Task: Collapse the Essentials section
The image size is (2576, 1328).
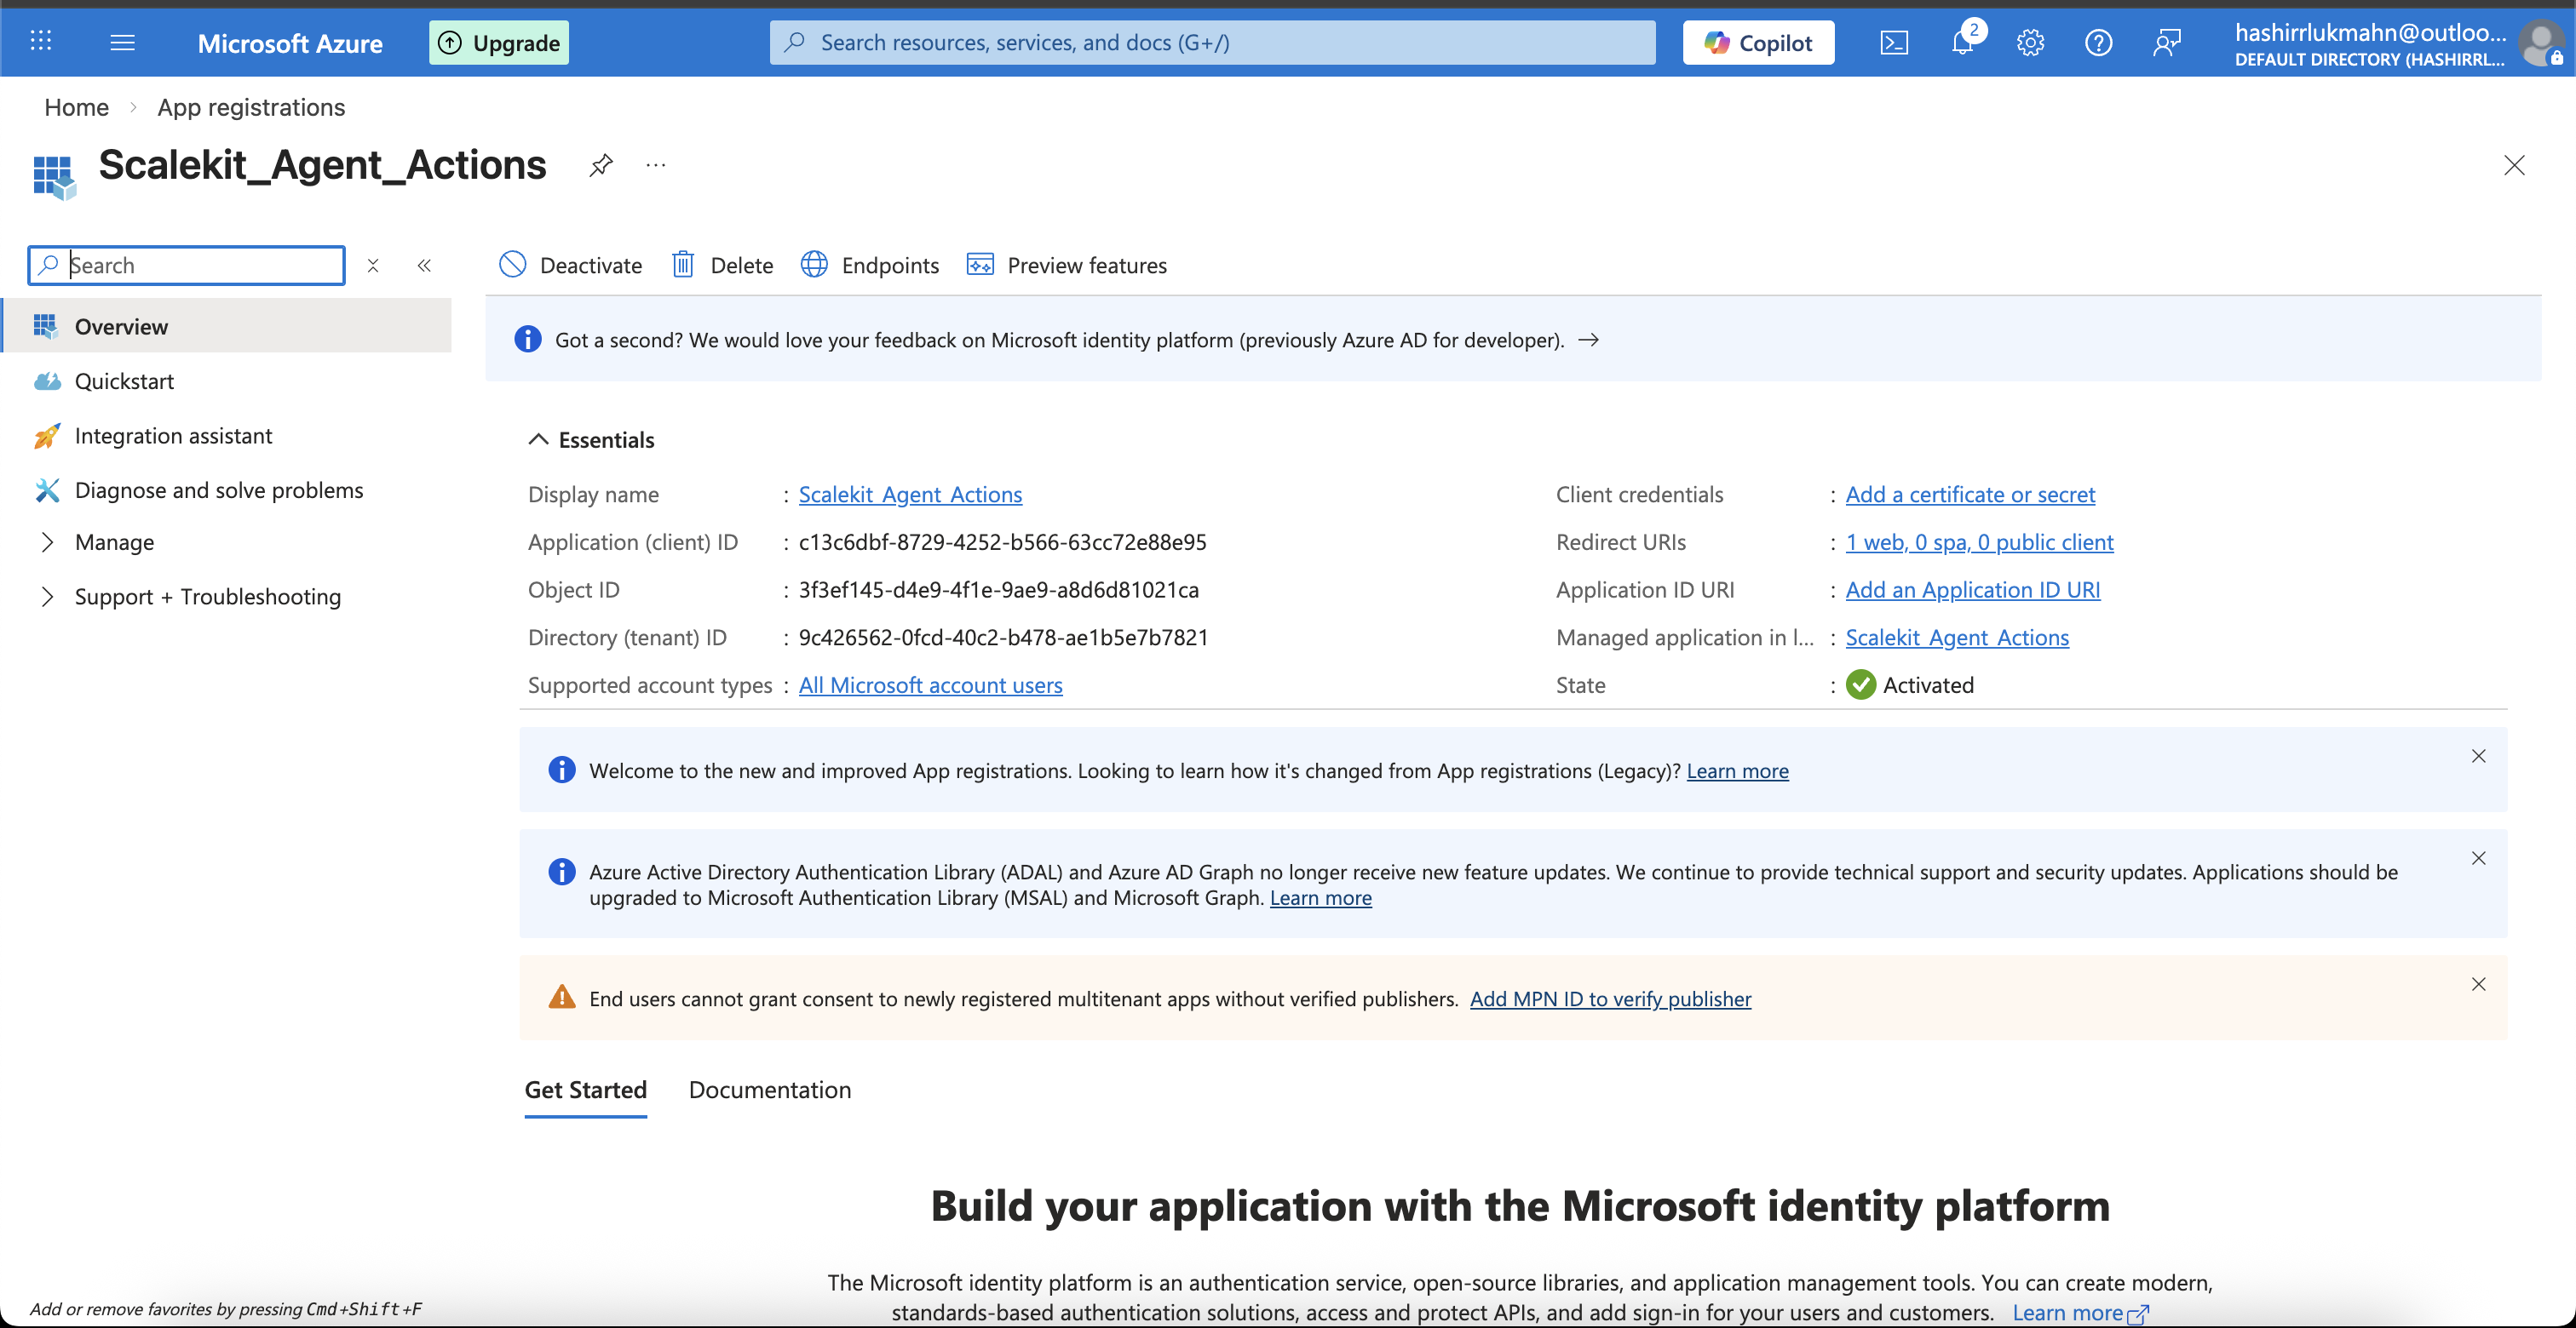Action: [538, 438]
